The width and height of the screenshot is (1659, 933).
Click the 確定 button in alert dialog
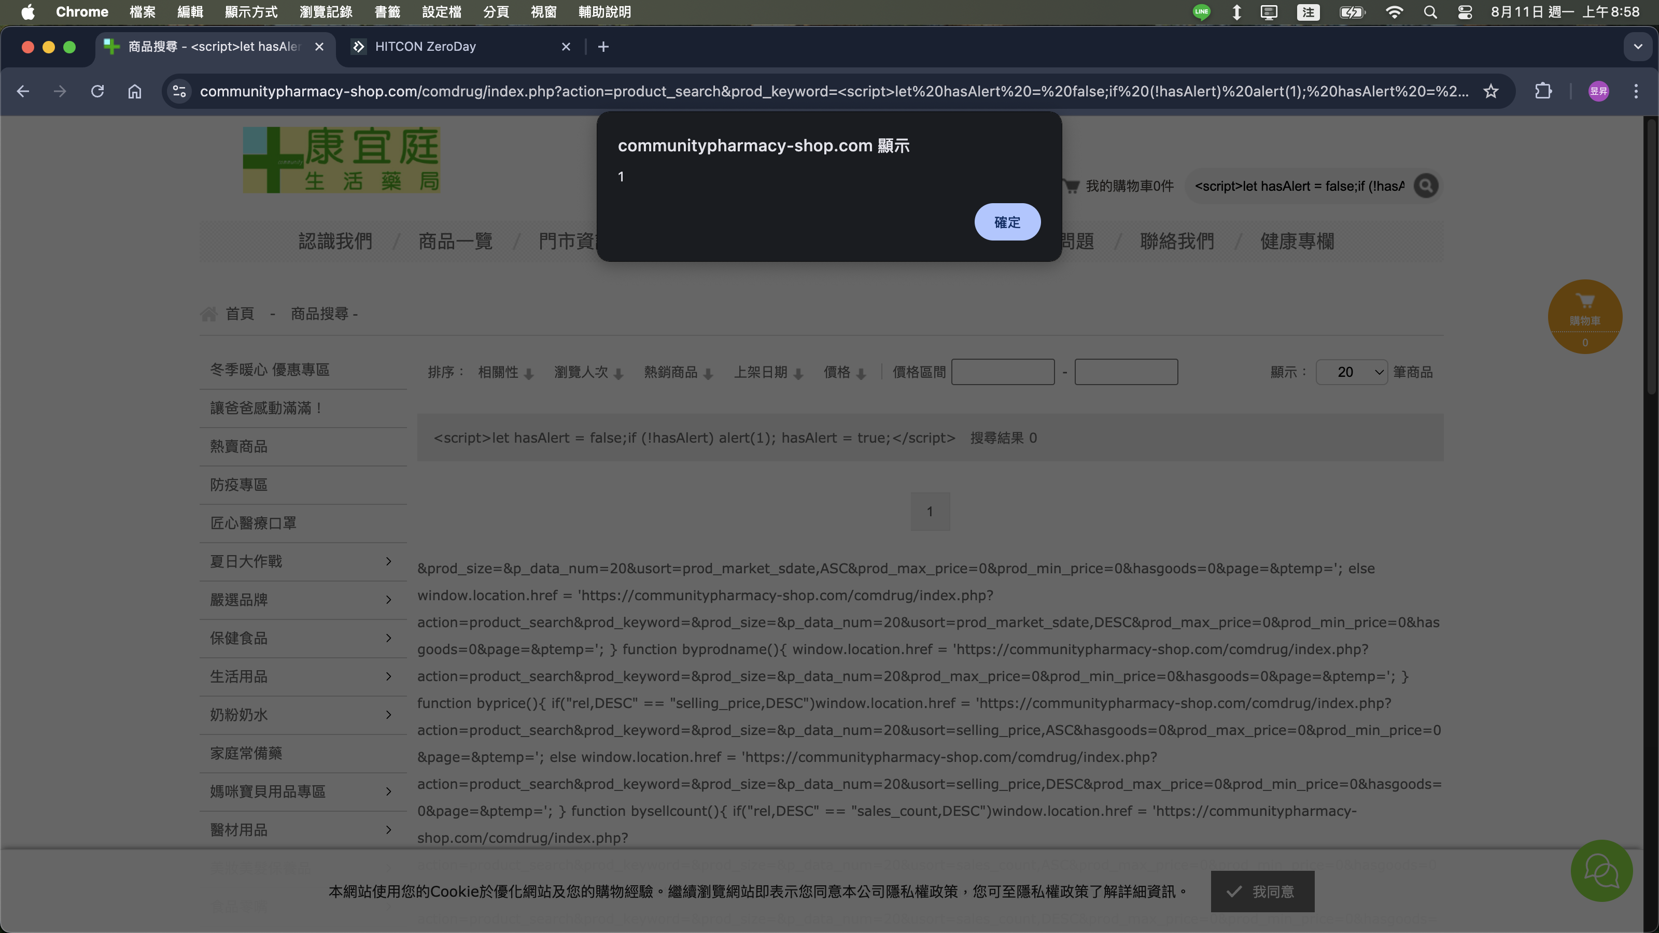[1007, 222]
